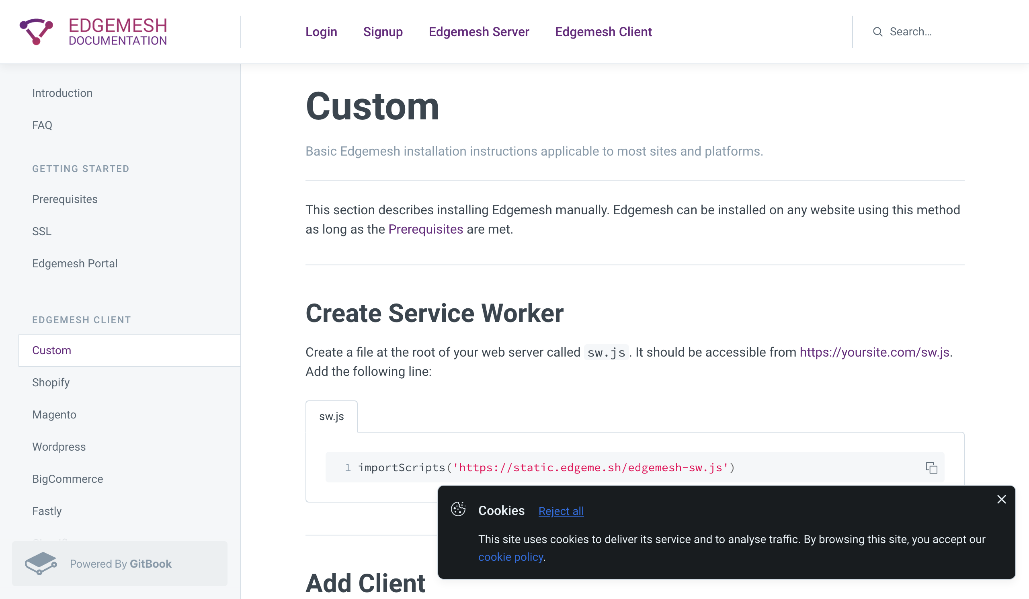Open the Signup link
This screenshot has width=1029, height=599.
pyautogui.click(x=383, y=32)
